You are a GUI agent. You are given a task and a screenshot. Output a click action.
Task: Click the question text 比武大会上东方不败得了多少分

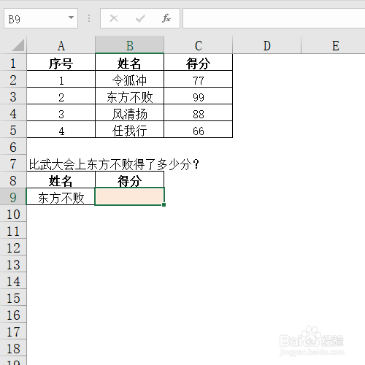pyautogui.click(x=114, y=164)
